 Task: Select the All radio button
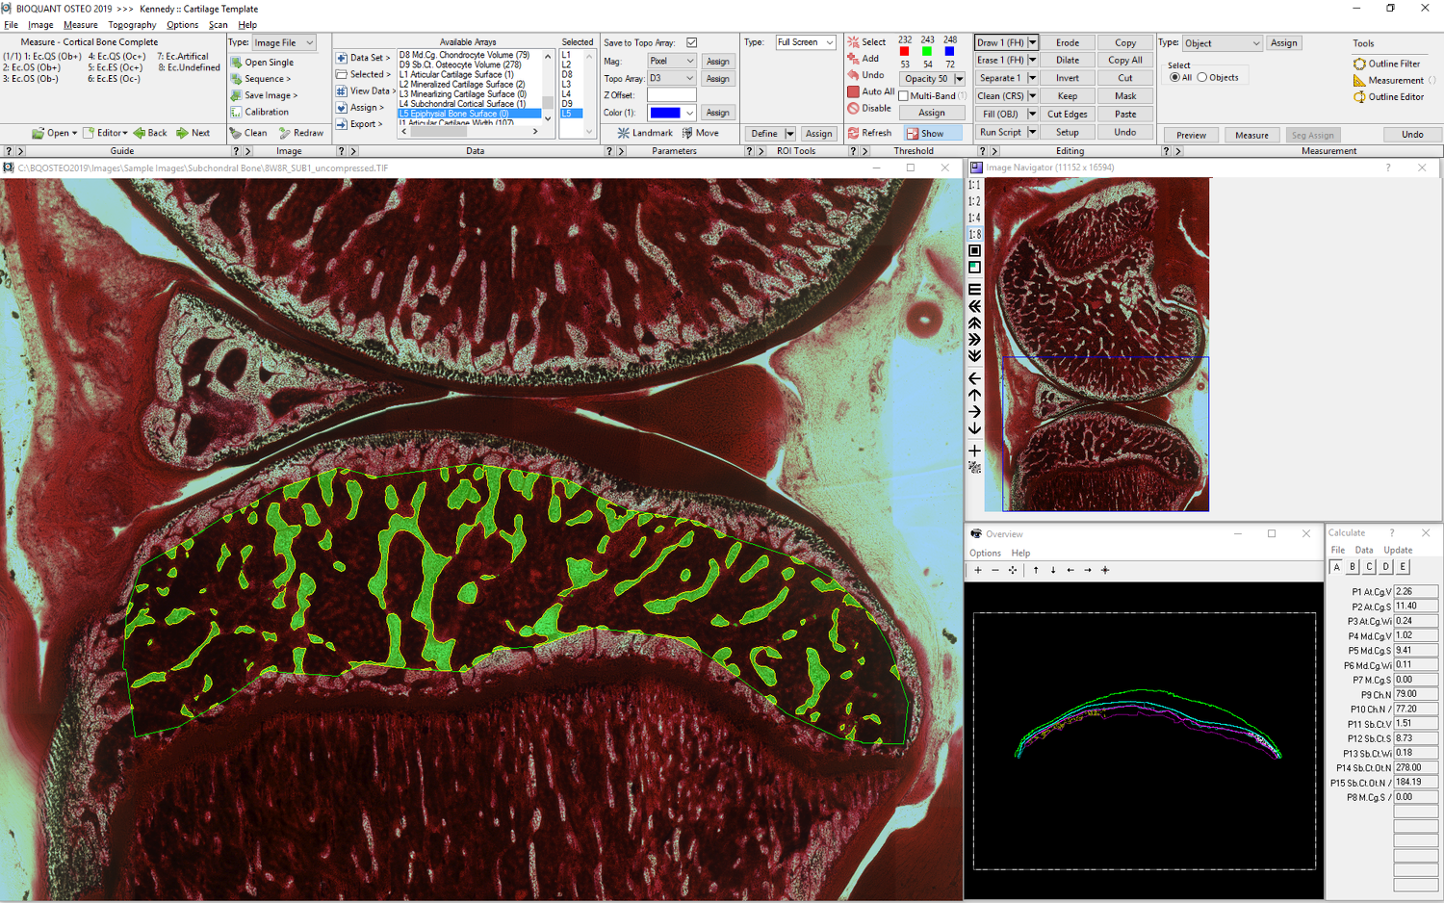tap(1174, 78)
